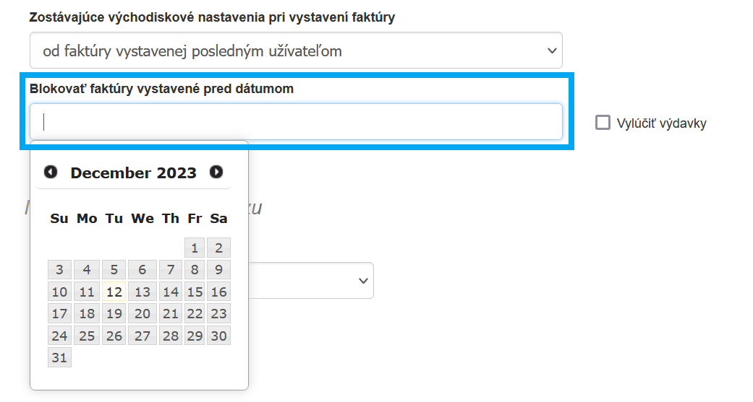The height and width of the screenshot is (402, 753).
Task: Pick December 22 from the calendar
Action: tap(195, 314)
